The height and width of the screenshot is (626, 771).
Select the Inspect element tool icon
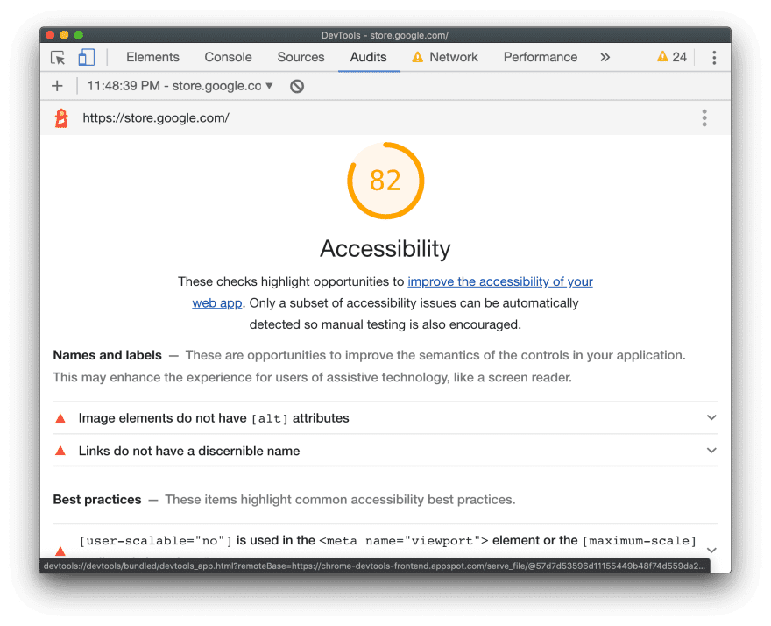[x=58, y=56]
